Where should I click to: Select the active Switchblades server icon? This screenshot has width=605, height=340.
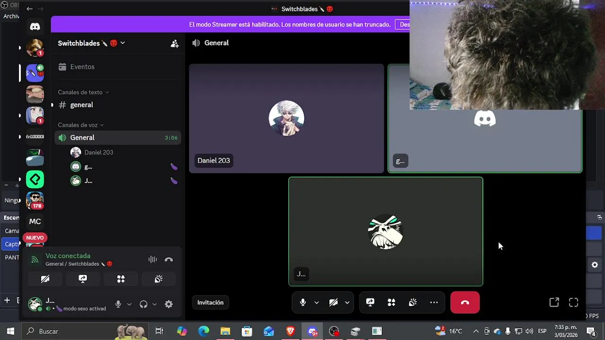tap(35, 73)
